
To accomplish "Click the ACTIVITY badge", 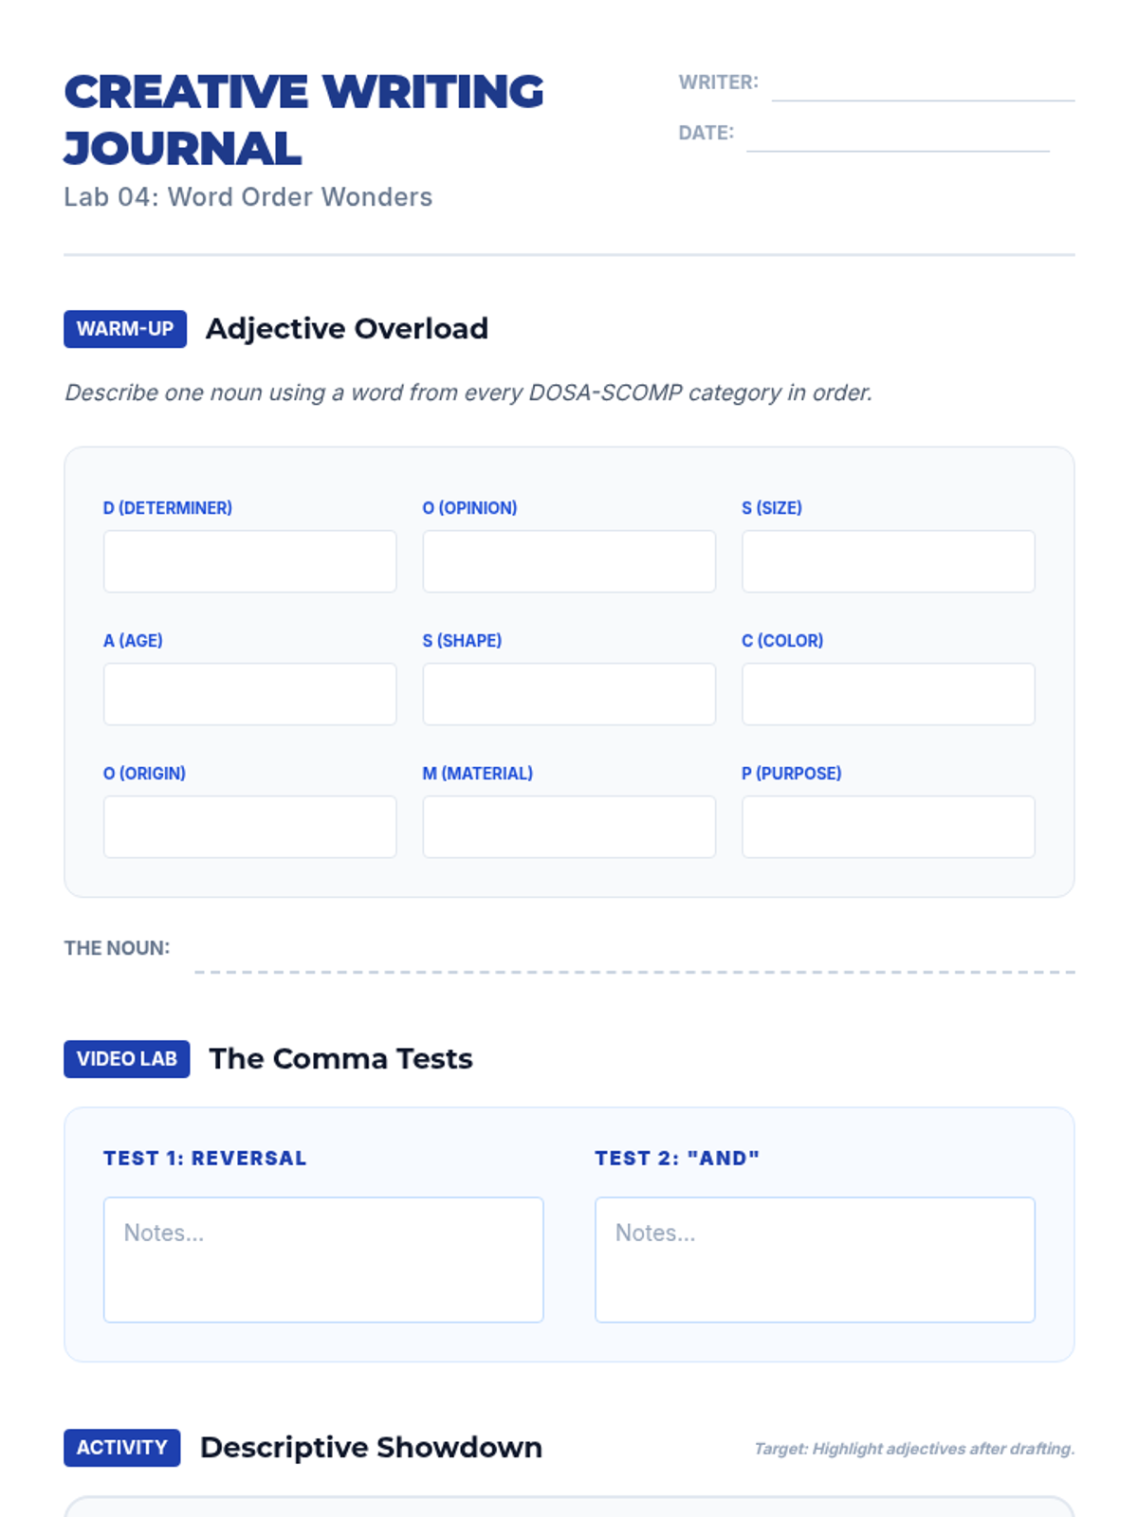I will pos(122,1448).
